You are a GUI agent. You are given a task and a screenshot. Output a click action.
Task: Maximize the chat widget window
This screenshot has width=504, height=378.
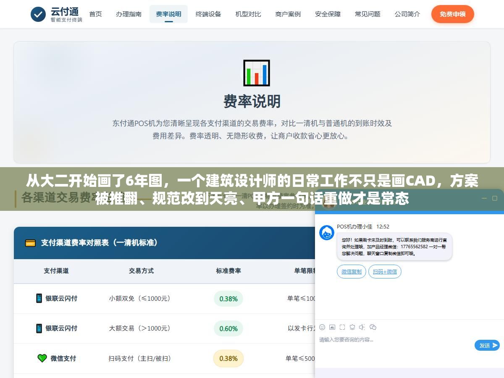[494, 198]
